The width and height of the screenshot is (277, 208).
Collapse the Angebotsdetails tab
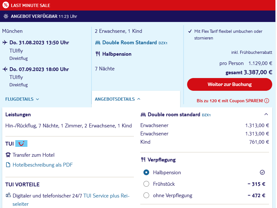pyautogui.click(x=118, y=99)
